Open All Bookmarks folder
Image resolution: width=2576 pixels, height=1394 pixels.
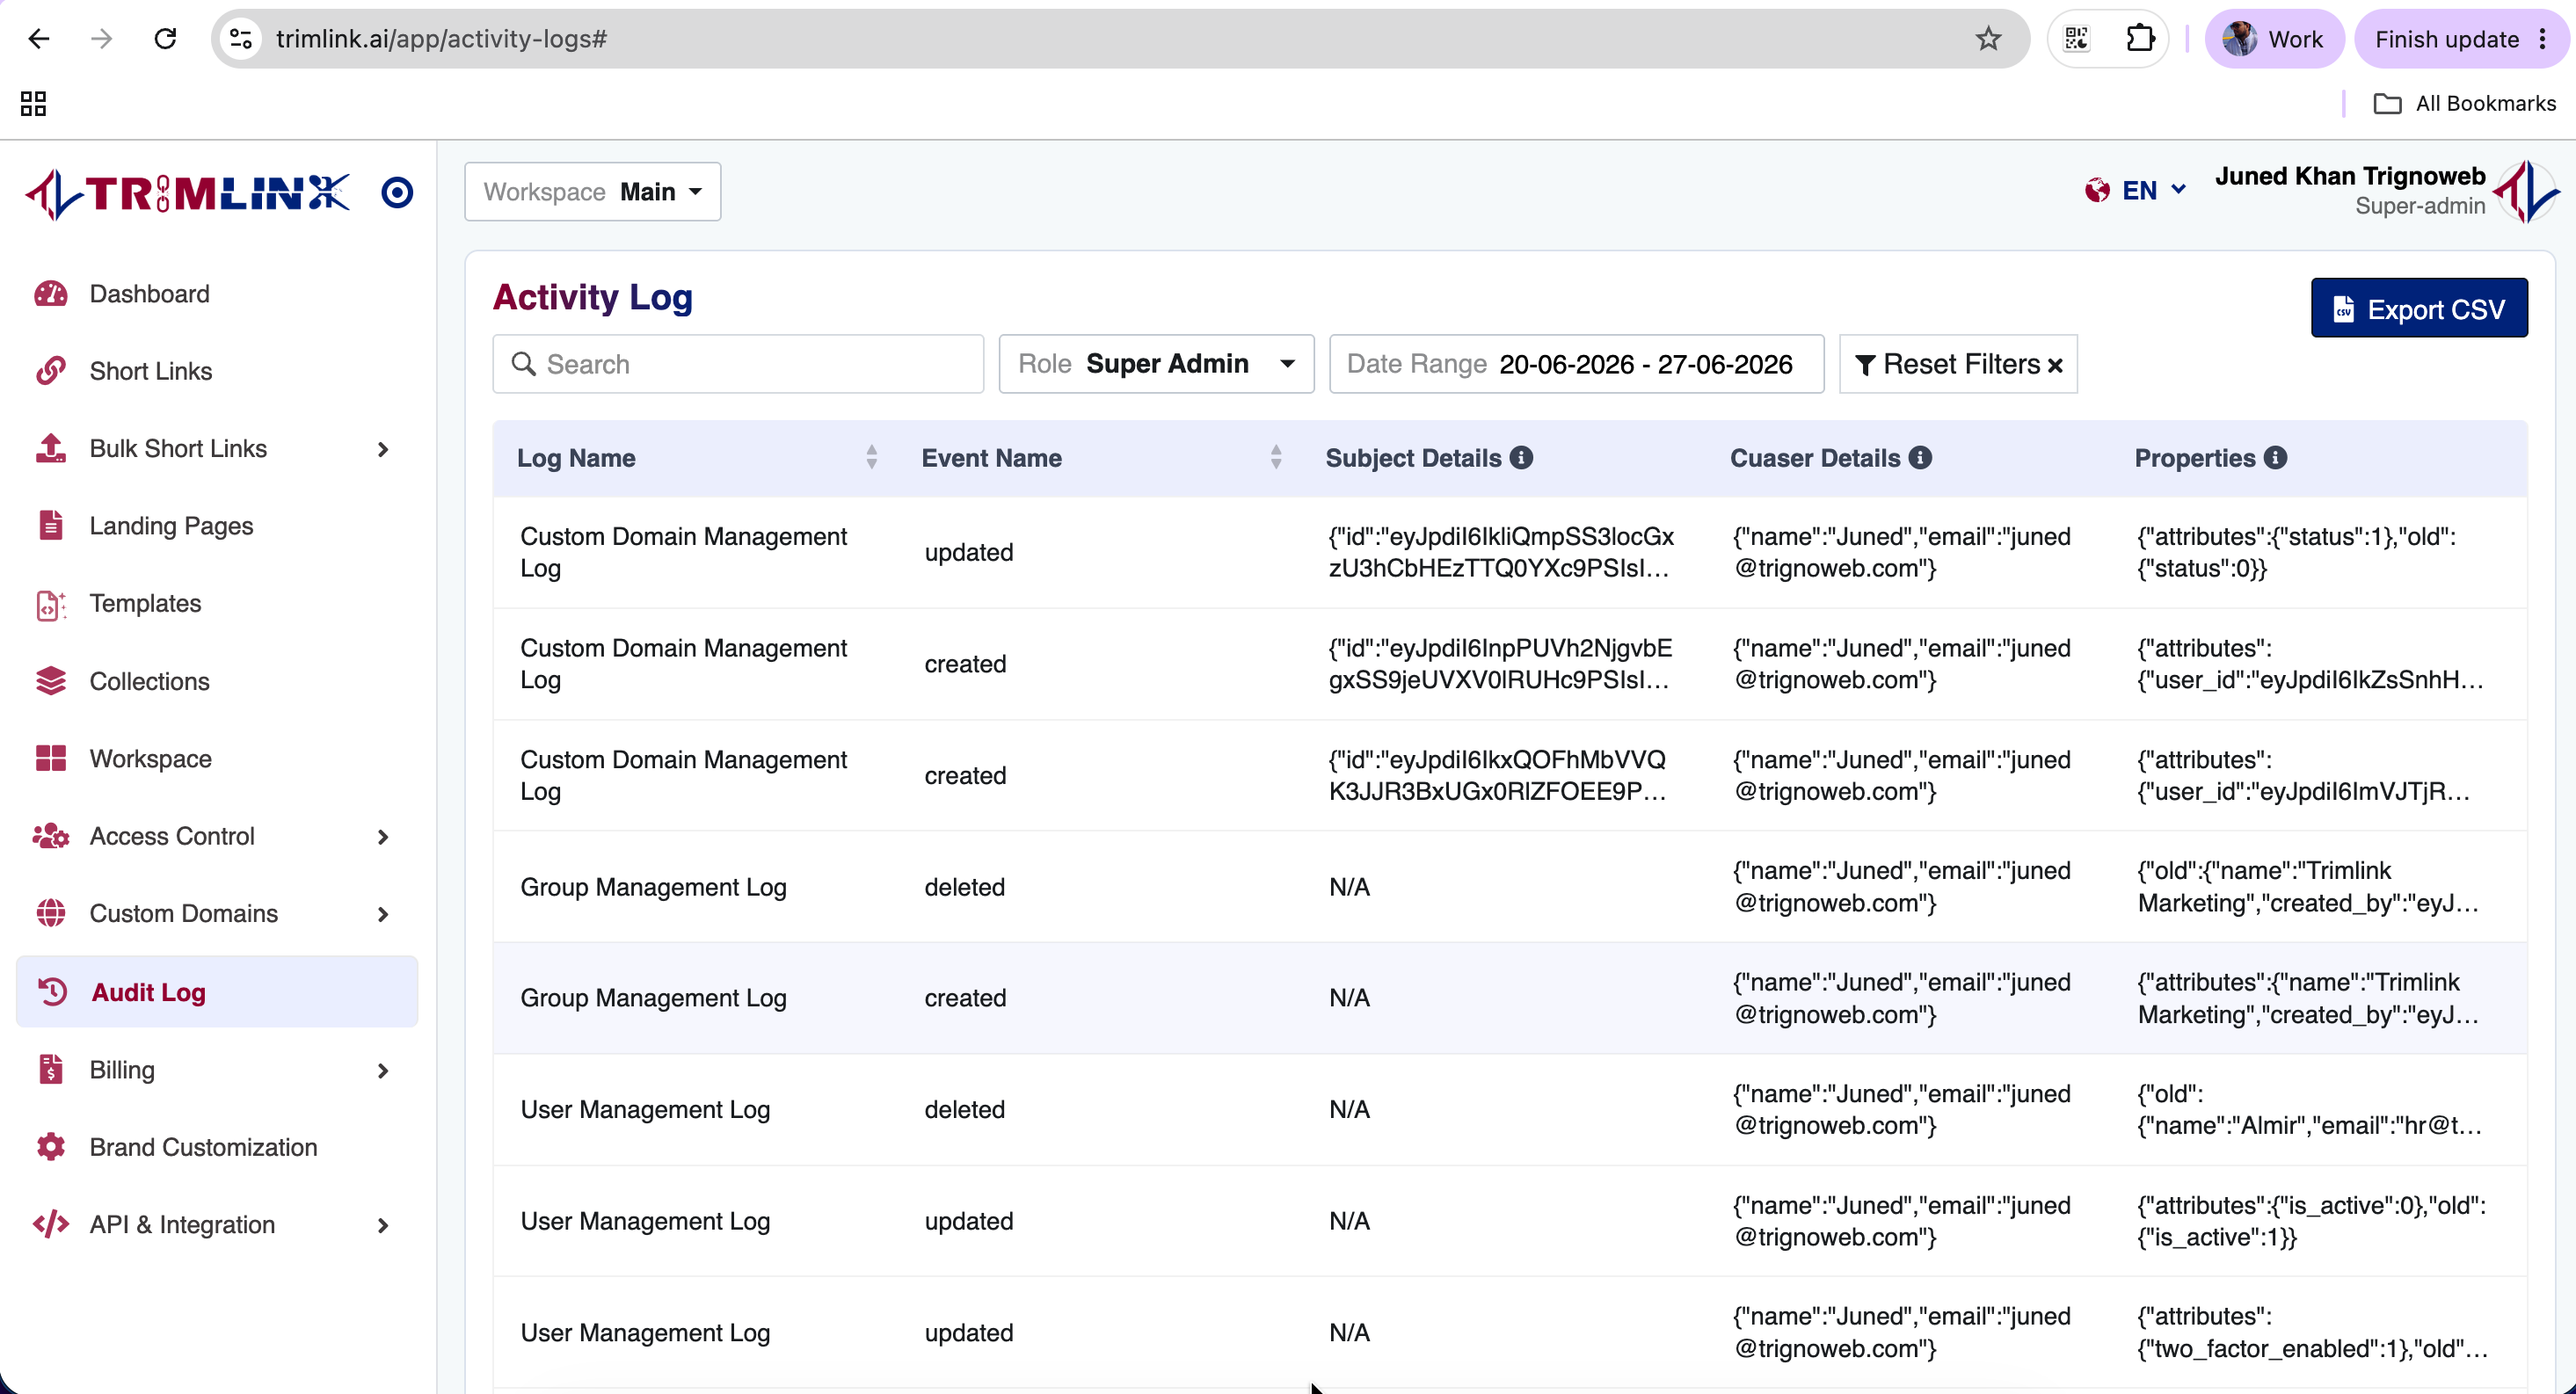pos(2464,103)
